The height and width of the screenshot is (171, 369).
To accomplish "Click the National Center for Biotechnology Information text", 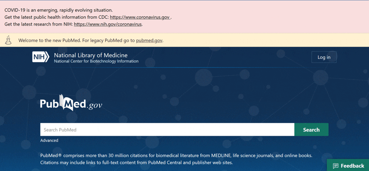I will point(96,61).
